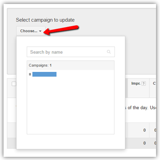The height and width of the screenshot is (160, 160).
Task: Click the partially visible C column header
Action: (154, 83)
